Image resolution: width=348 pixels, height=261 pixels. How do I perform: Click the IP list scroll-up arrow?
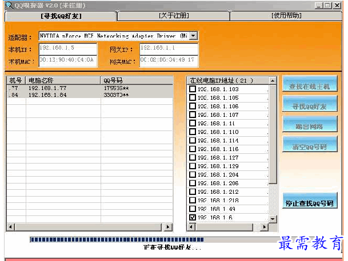(273, 80)
